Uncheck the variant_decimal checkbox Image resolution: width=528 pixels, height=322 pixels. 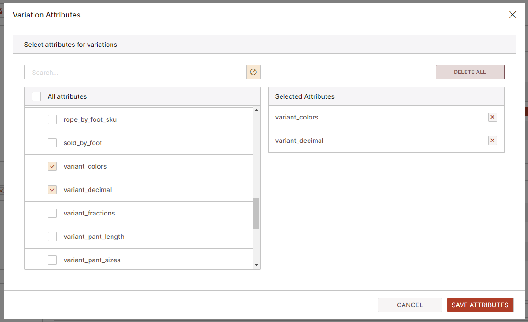click(x=52, y=189)
